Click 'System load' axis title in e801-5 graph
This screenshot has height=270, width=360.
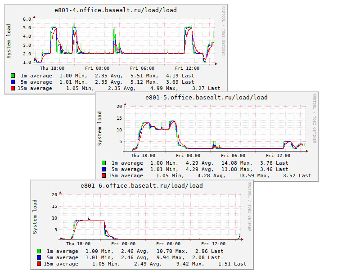coord(99,128)
